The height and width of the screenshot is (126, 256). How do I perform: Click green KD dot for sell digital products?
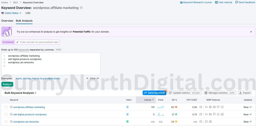tap(176, 114)
